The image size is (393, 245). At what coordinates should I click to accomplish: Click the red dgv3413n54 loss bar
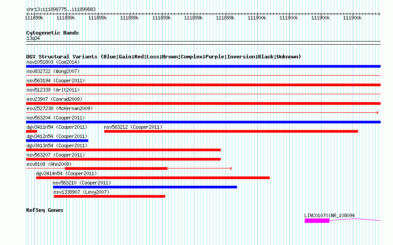tap(123, 150)
